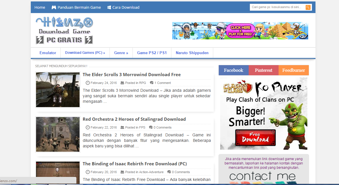Expand the Download Games (PC) menu

85,53
